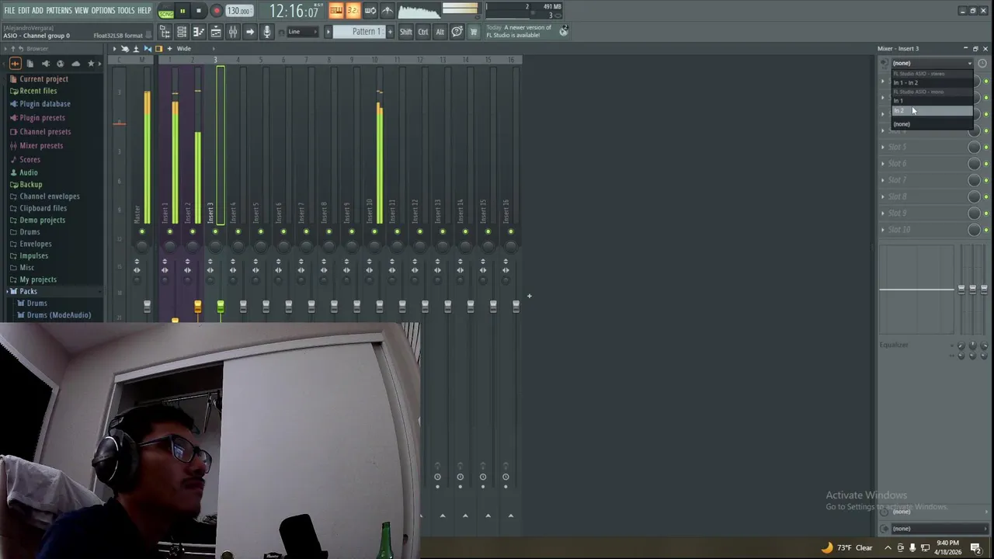The width and height of the screenshot is (994, 559).
Task: Toggle Slot 8 enable LED
Action: (986, 196)
